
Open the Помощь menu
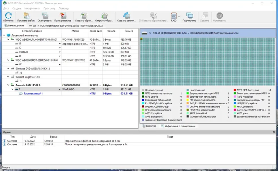pyautogui.click(x=64, y=8)
